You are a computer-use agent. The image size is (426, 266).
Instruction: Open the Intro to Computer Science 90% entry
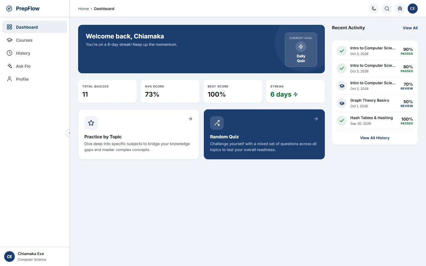pyautogui.click(x=375, y=51)
